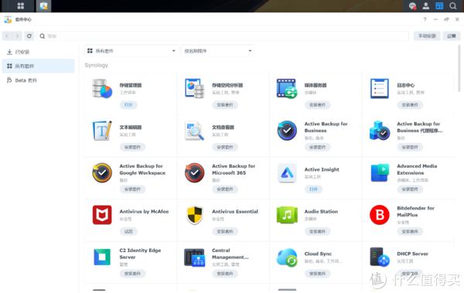The height and width of the screenshot is (293, 464).
Task: Expand the all packages category dropdown
Action: tap(131, 51)
